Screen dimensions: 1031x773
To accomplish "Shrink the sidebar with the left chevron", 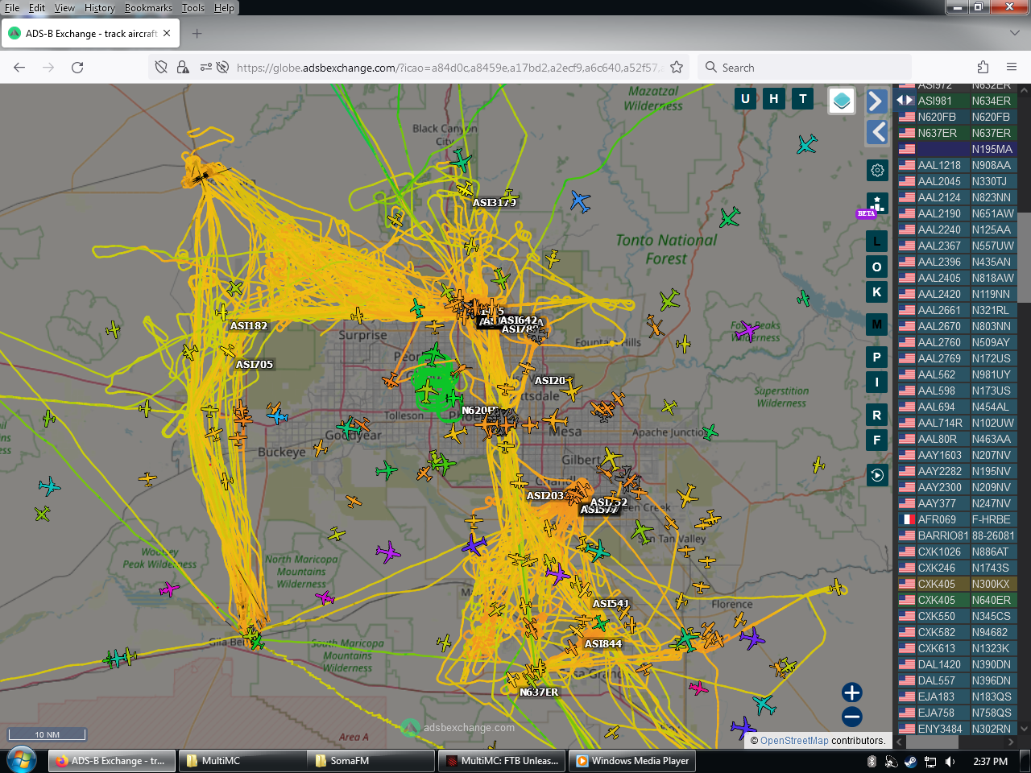I will 876,132.
